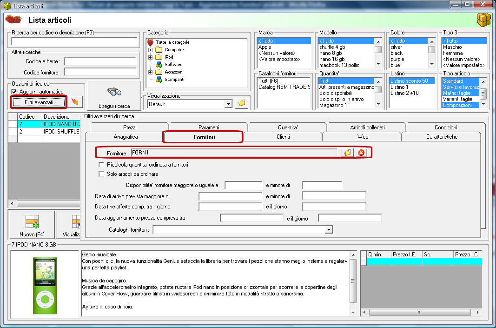Switch to the Caratteristiche tab
Image resolution: width=496 pixels, height=328 pixels.
coord(442,137)
